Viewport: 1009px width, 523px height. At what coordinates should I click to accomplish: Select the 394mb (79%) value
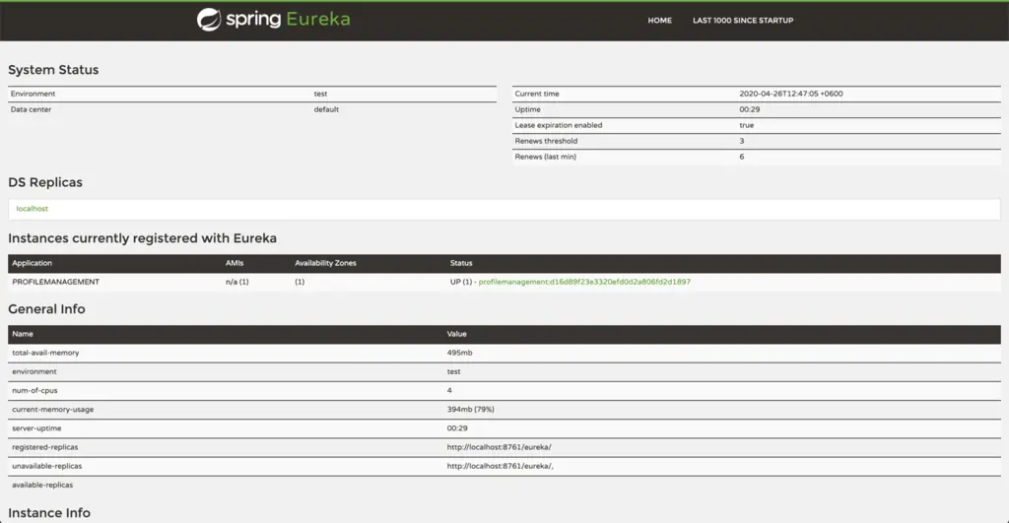pyautogui.click(x=470, y=409)
